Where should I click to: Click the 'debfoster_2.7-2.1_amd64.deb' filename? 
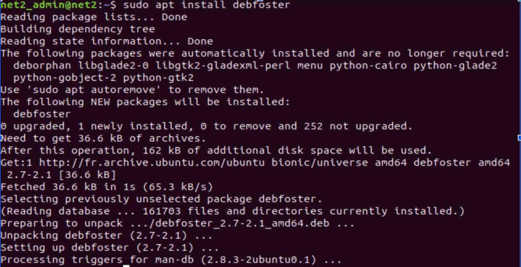tap(242, 223)
